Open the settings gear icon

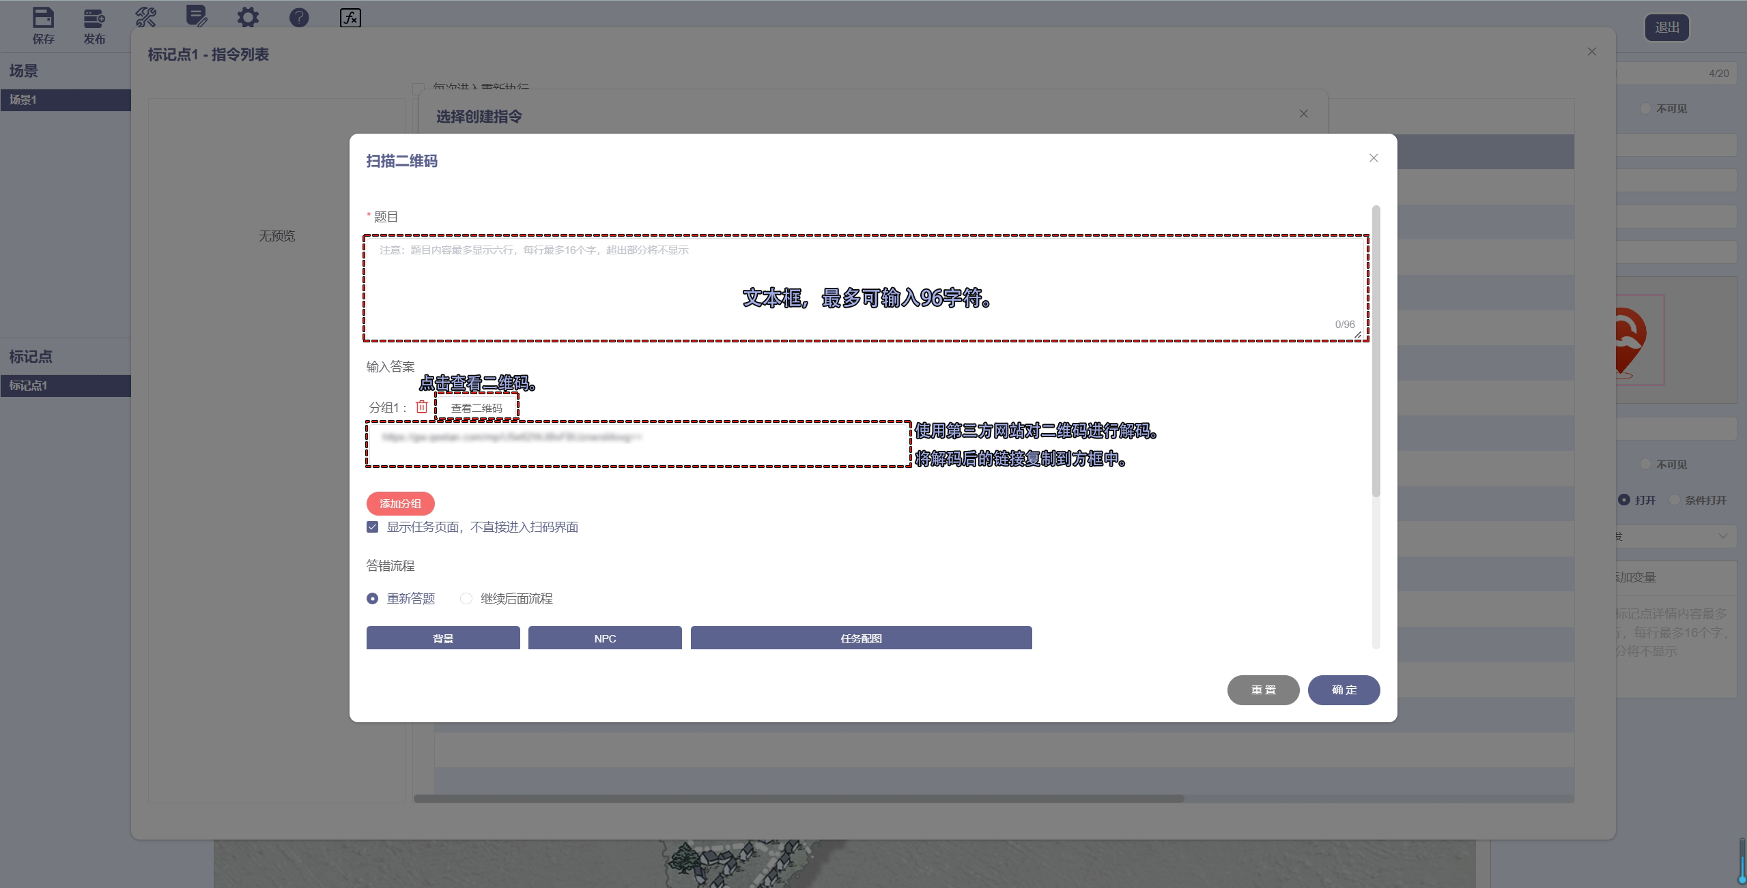tap(248, 17)
